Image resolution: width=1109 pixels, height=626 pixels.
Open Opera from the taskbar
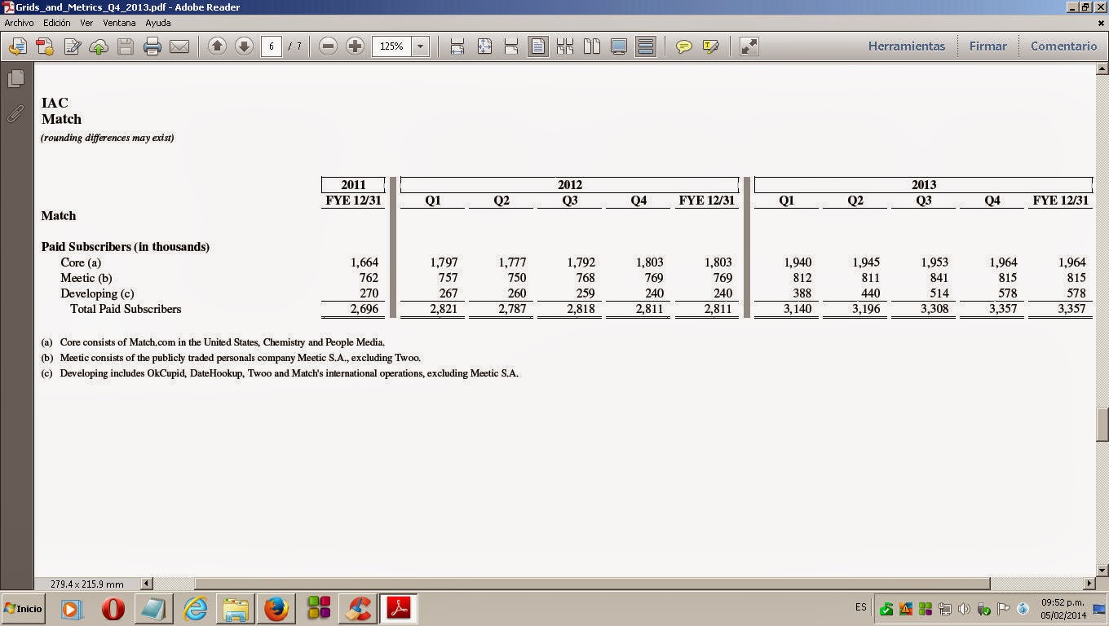113,609
